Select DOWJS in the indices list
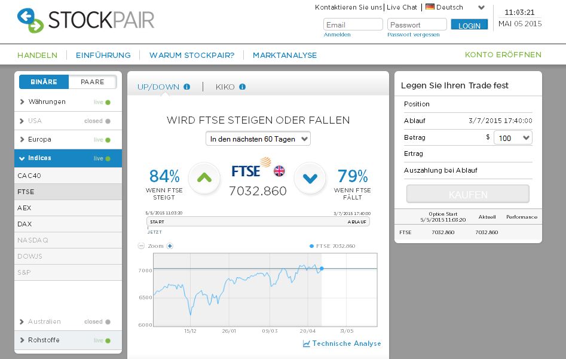 68,256
